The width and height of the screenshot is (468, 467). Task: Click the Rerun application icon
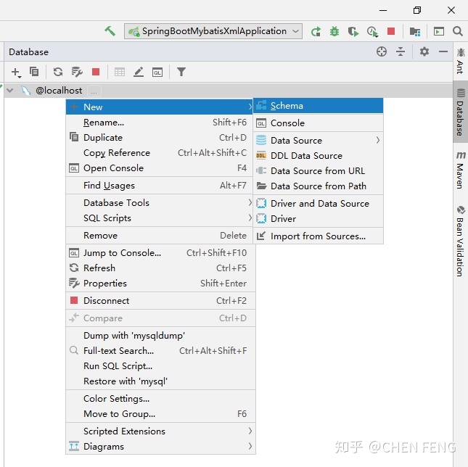[x=316, y=31]
